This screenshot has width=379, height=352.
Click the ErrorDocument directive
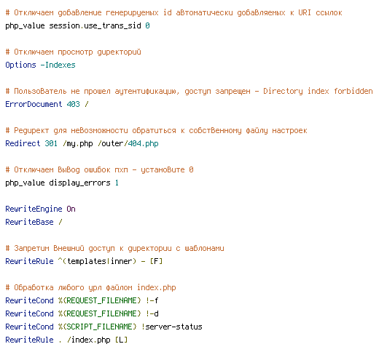tap(34, 104)
